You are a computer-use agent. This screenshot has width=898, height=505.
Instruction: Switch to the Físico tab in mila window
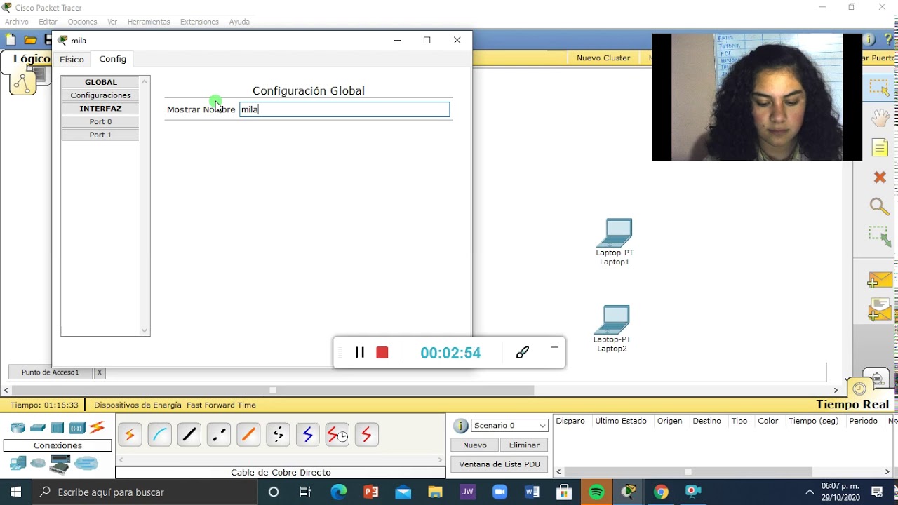pos(72,60)
